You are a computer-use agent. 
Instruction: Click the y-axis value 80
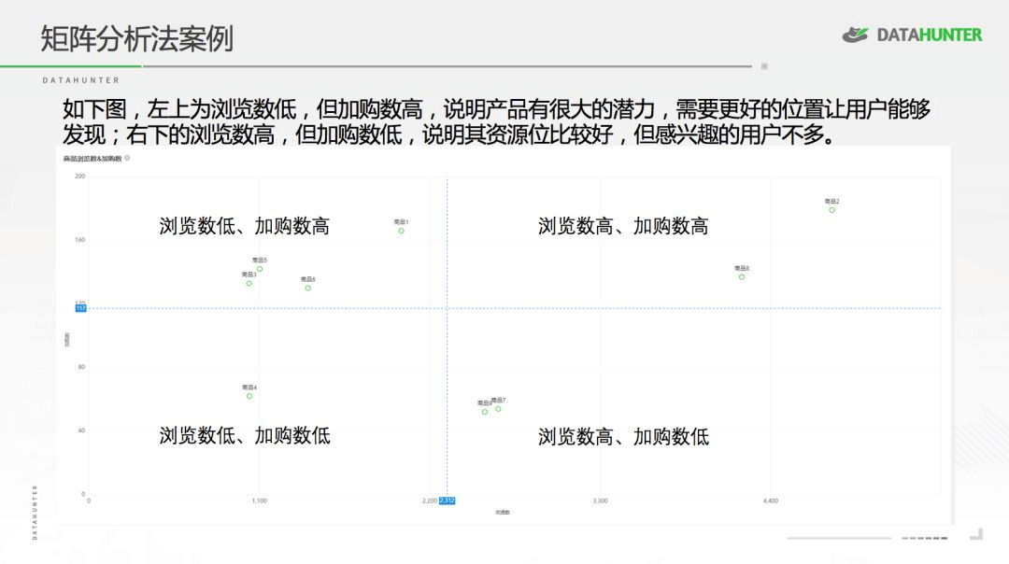click(x=81, y=367)
